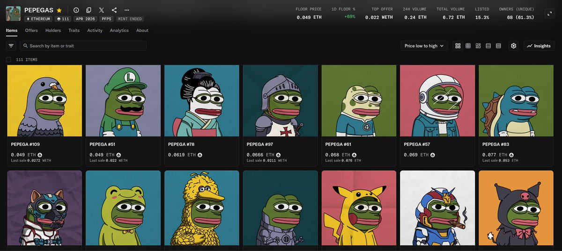This screenshot has height=251, width=562.
Task: Open the frog-hood Pepe on blue thumbnail
Action: 123,208
